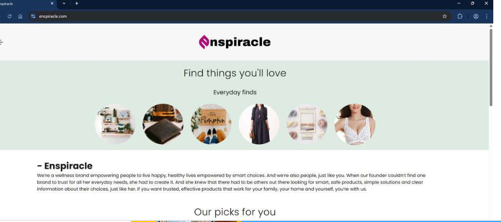Screen dimensions: 501x222
Task: Go to the browser home page icon
Action: tap(20, 16)
